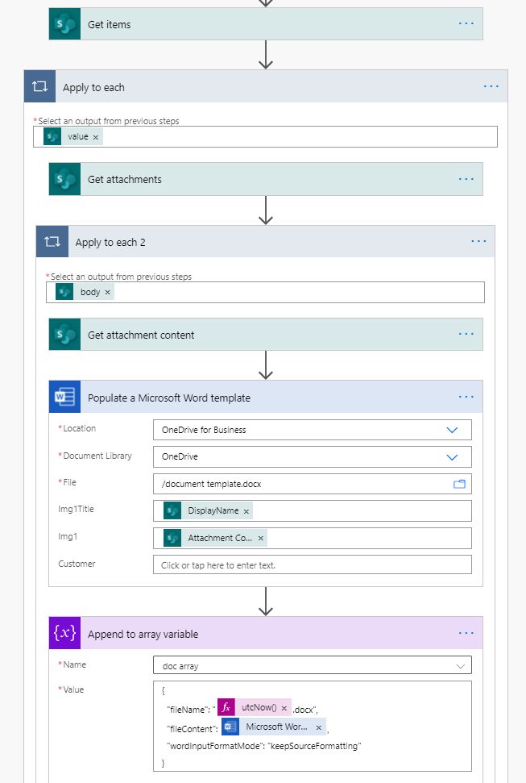This screenshot has height=783, width=526.
Task: Remove the DisplayName token from Img1Title
Action: click(246, 510)
